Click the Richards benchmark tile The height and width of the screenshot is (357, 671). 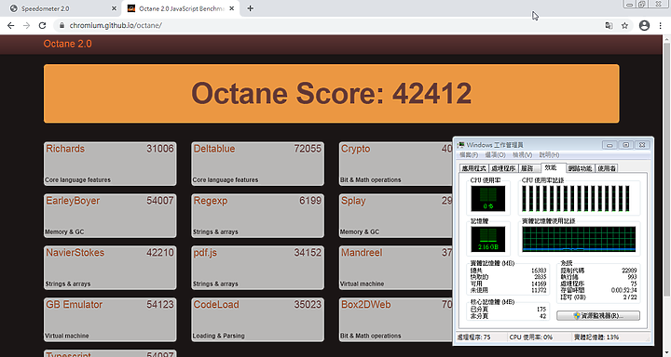[x=110, y=164]
